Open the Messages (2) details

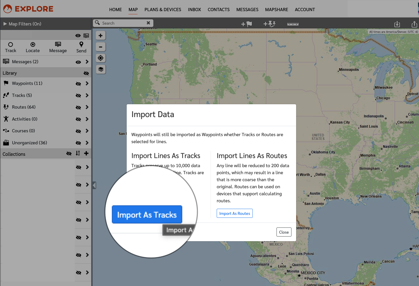click(87, 61)
